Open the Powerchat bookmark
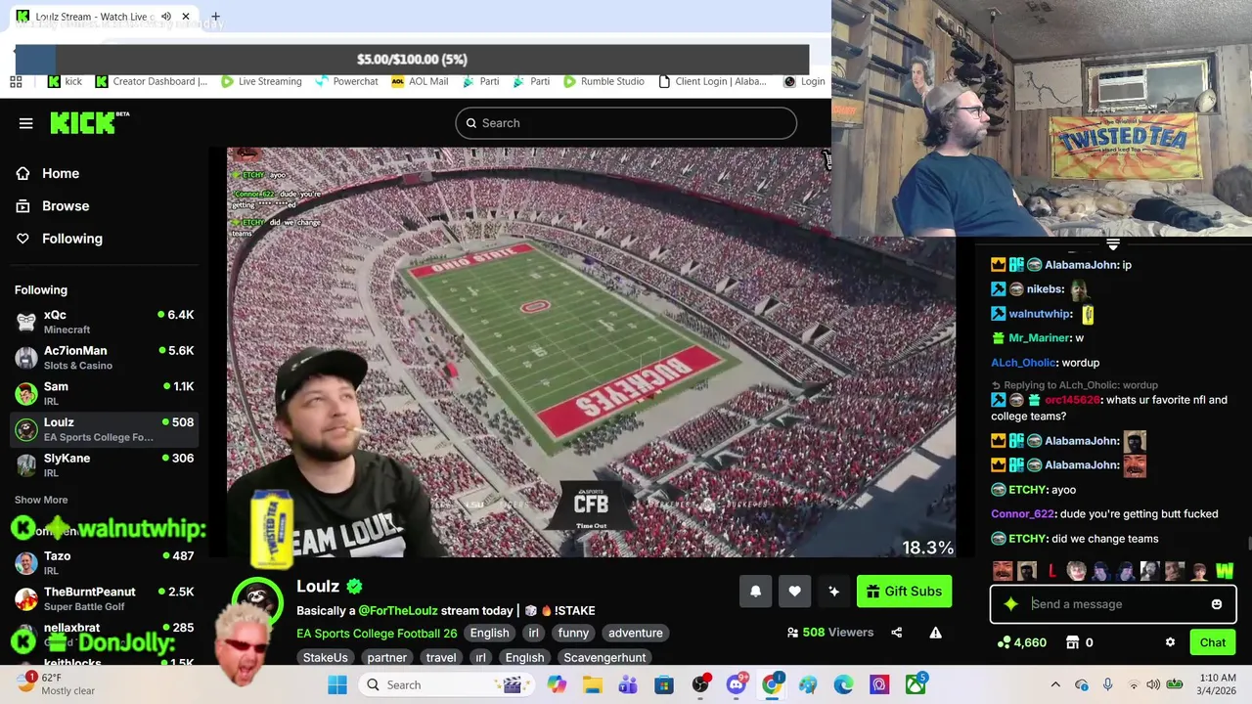 point(346,81)
